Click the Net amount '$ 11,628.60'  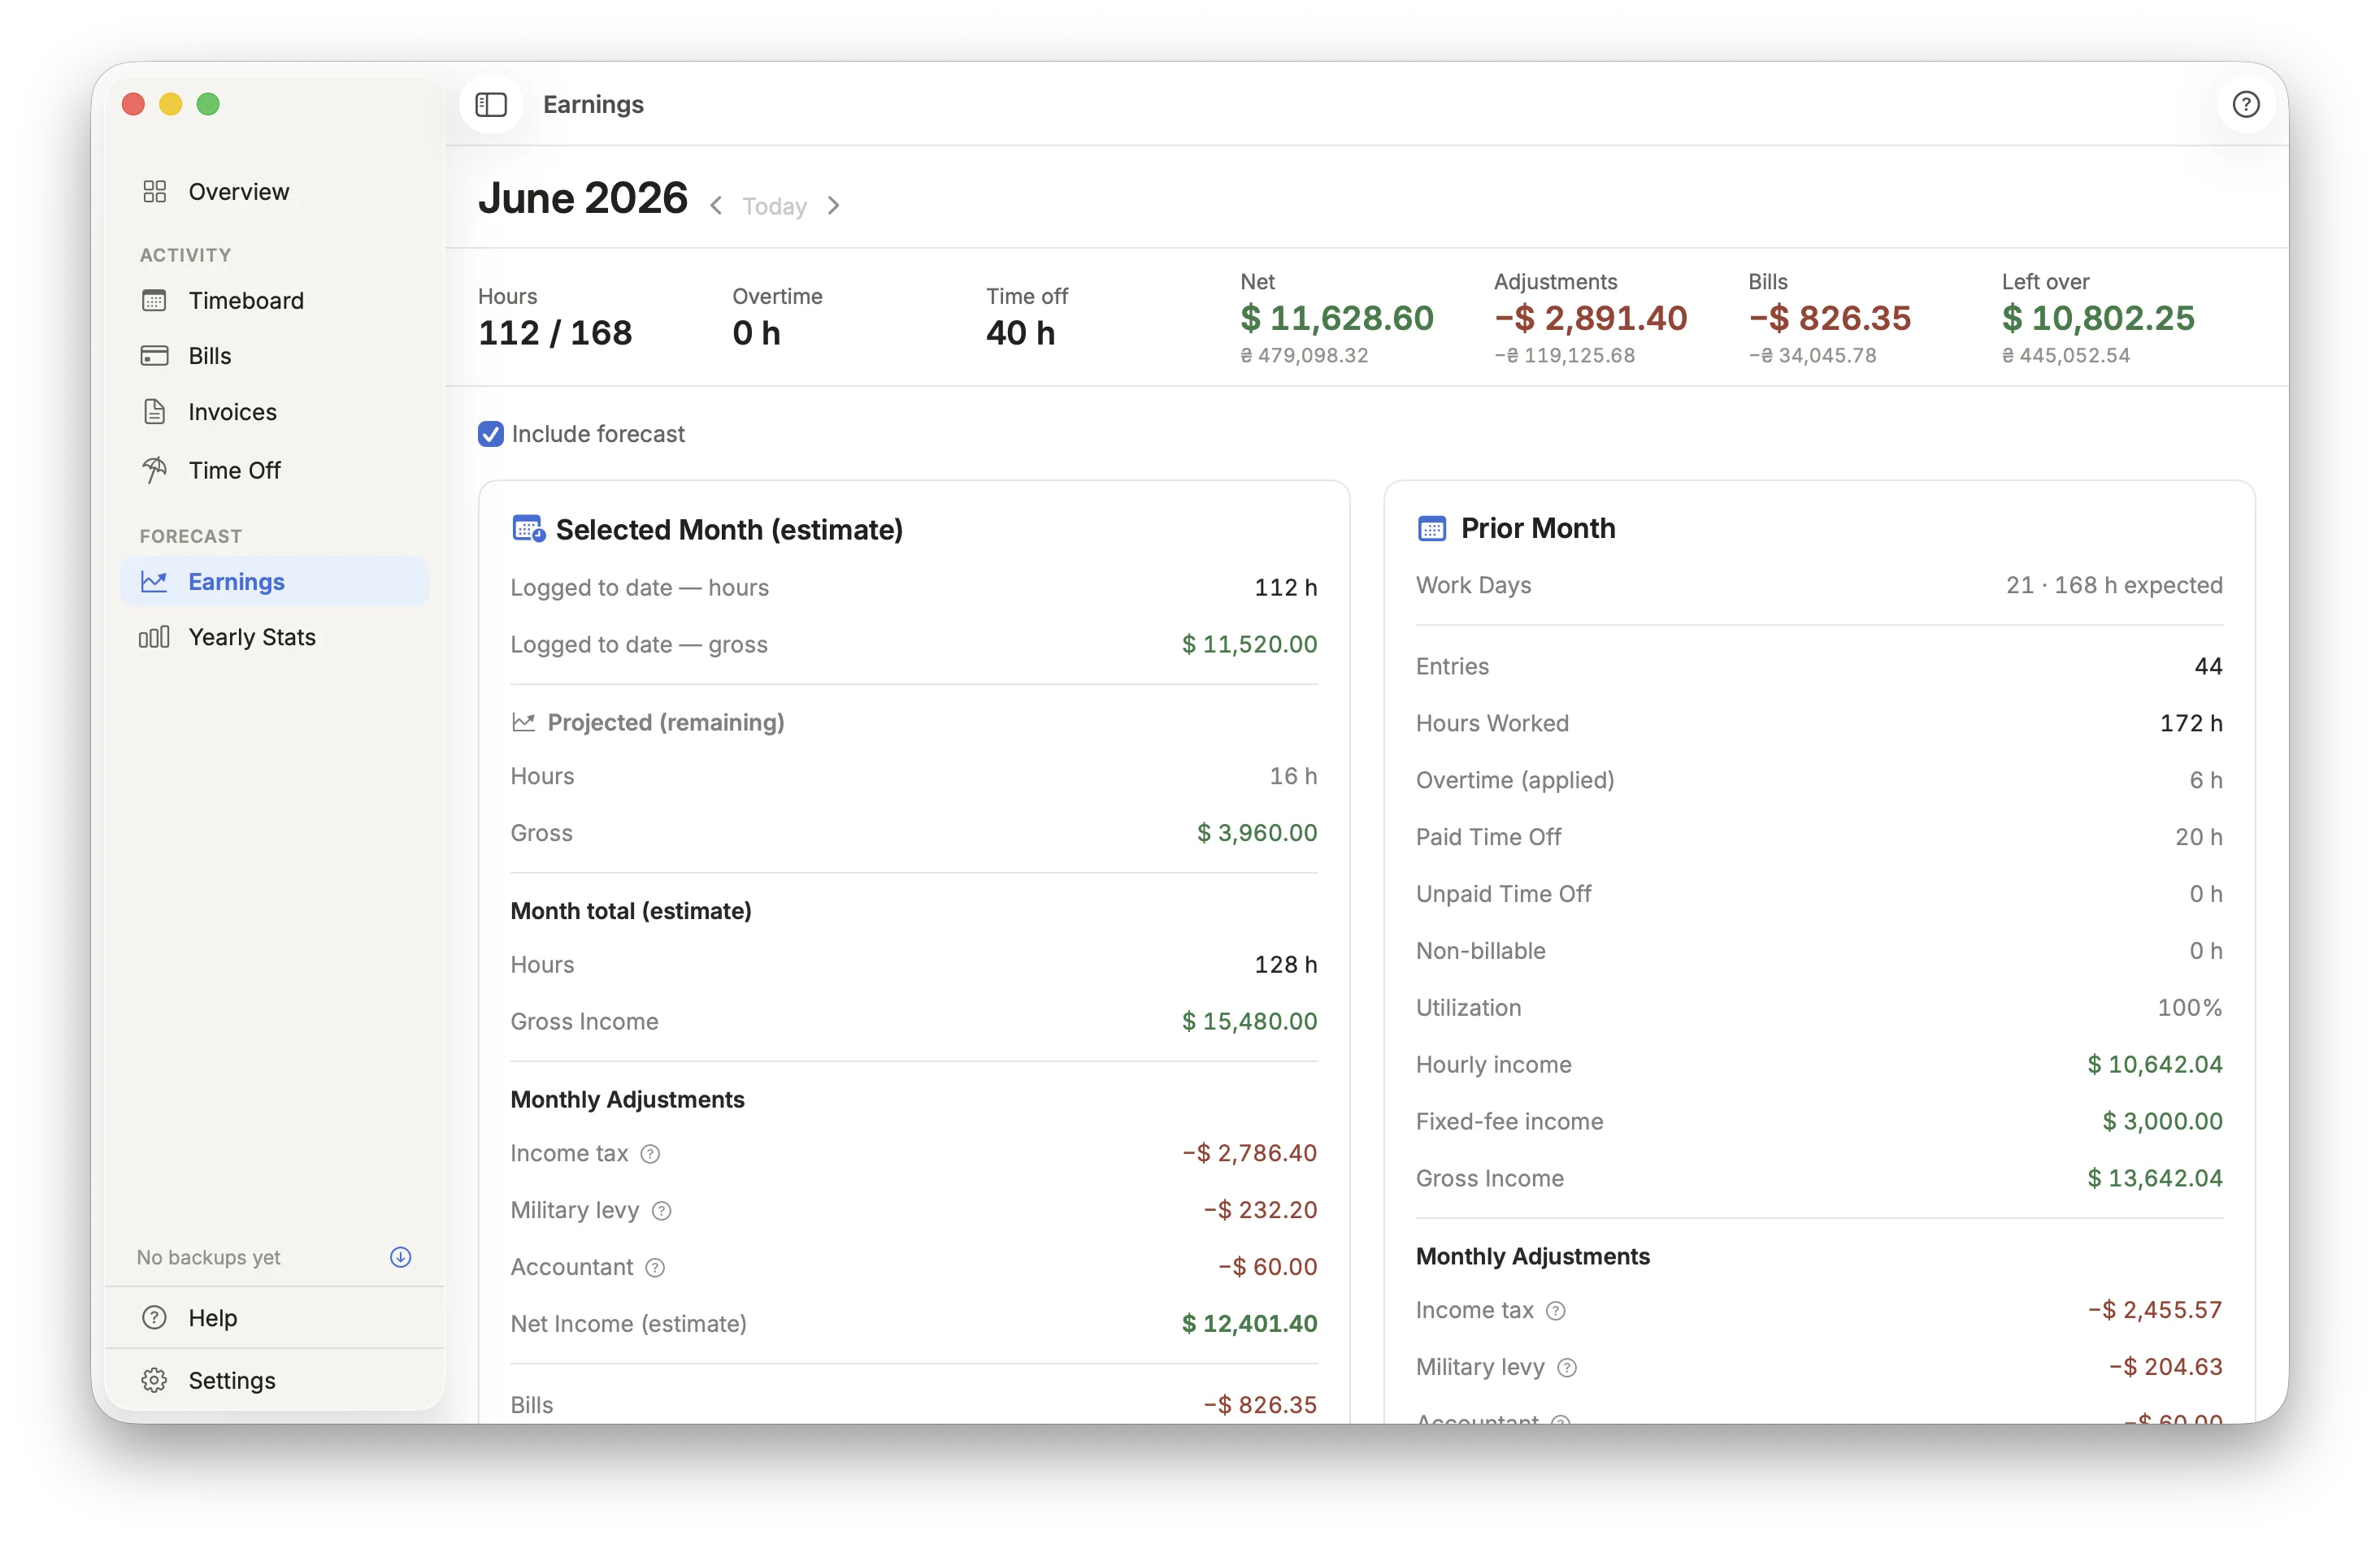point(1337,318)
